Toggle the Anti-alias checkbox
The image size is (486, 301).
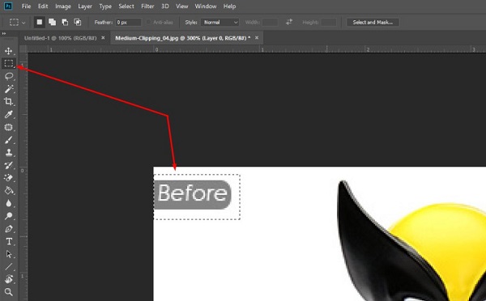point(149,23)
